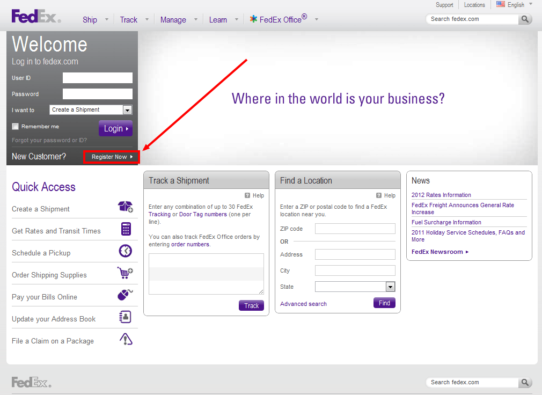Viewport: 542px width, 395px height.
Task: Click the File a Claim warning icon
Action: [126, 339]
